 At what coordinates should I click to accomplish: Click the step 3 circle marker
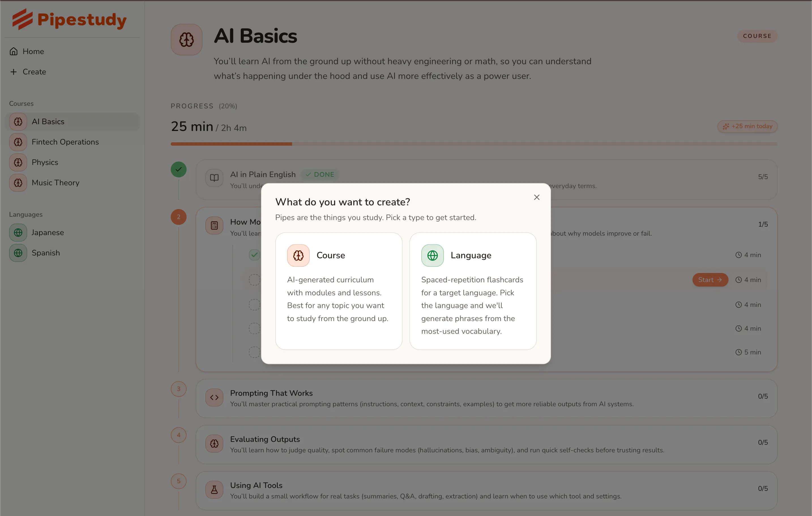coord(178,389)
